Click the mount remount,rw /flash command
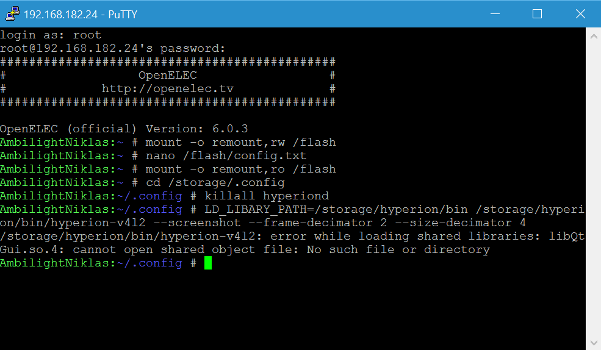 tap(240, 143)
